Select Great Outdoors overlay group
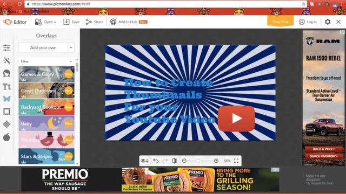346x194 pixels. pyautogui.click(x=46, y=91)
